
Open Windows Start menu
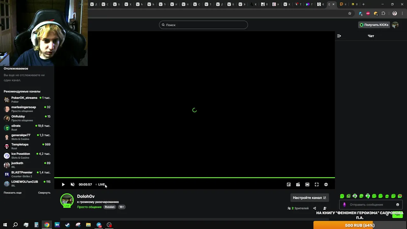pyautogui.click(x=5, y=225)
